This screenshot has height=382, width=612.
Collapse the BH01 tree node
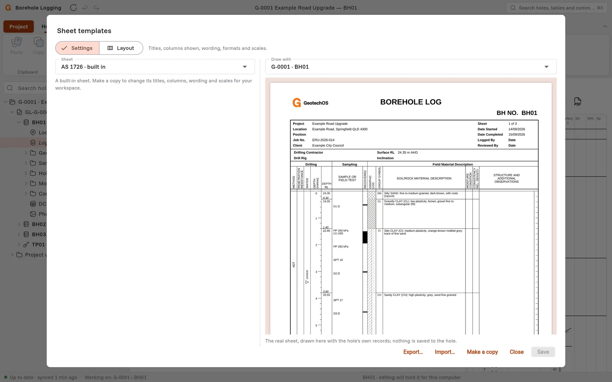19,122
